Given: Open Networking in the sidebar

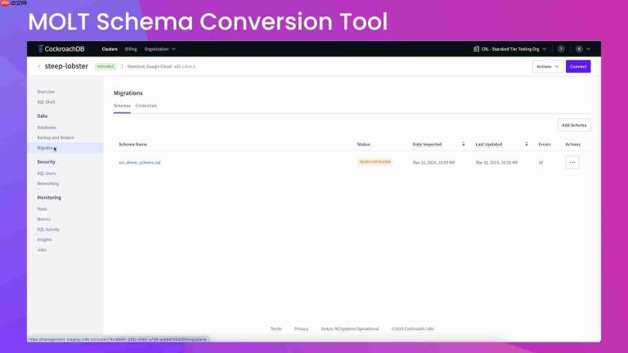Looking at the screenshot, I should tap(48, 184).
